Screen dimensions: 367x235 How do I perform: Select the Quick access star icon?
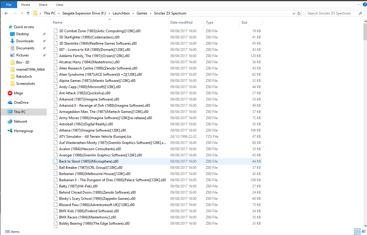coord(11,27)
